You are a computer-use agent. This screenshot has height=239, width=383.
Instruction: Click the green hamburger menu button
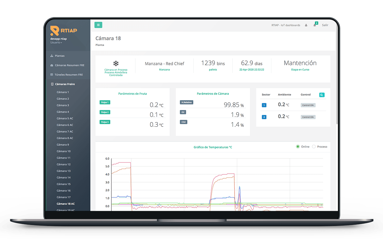(98, 25)
